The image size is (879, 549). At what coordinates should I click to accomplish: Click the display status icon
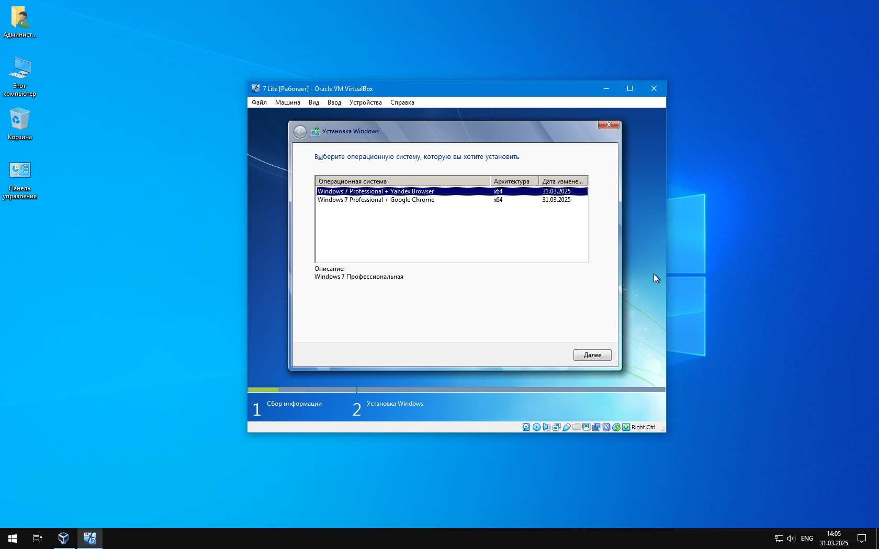point(586,427)
